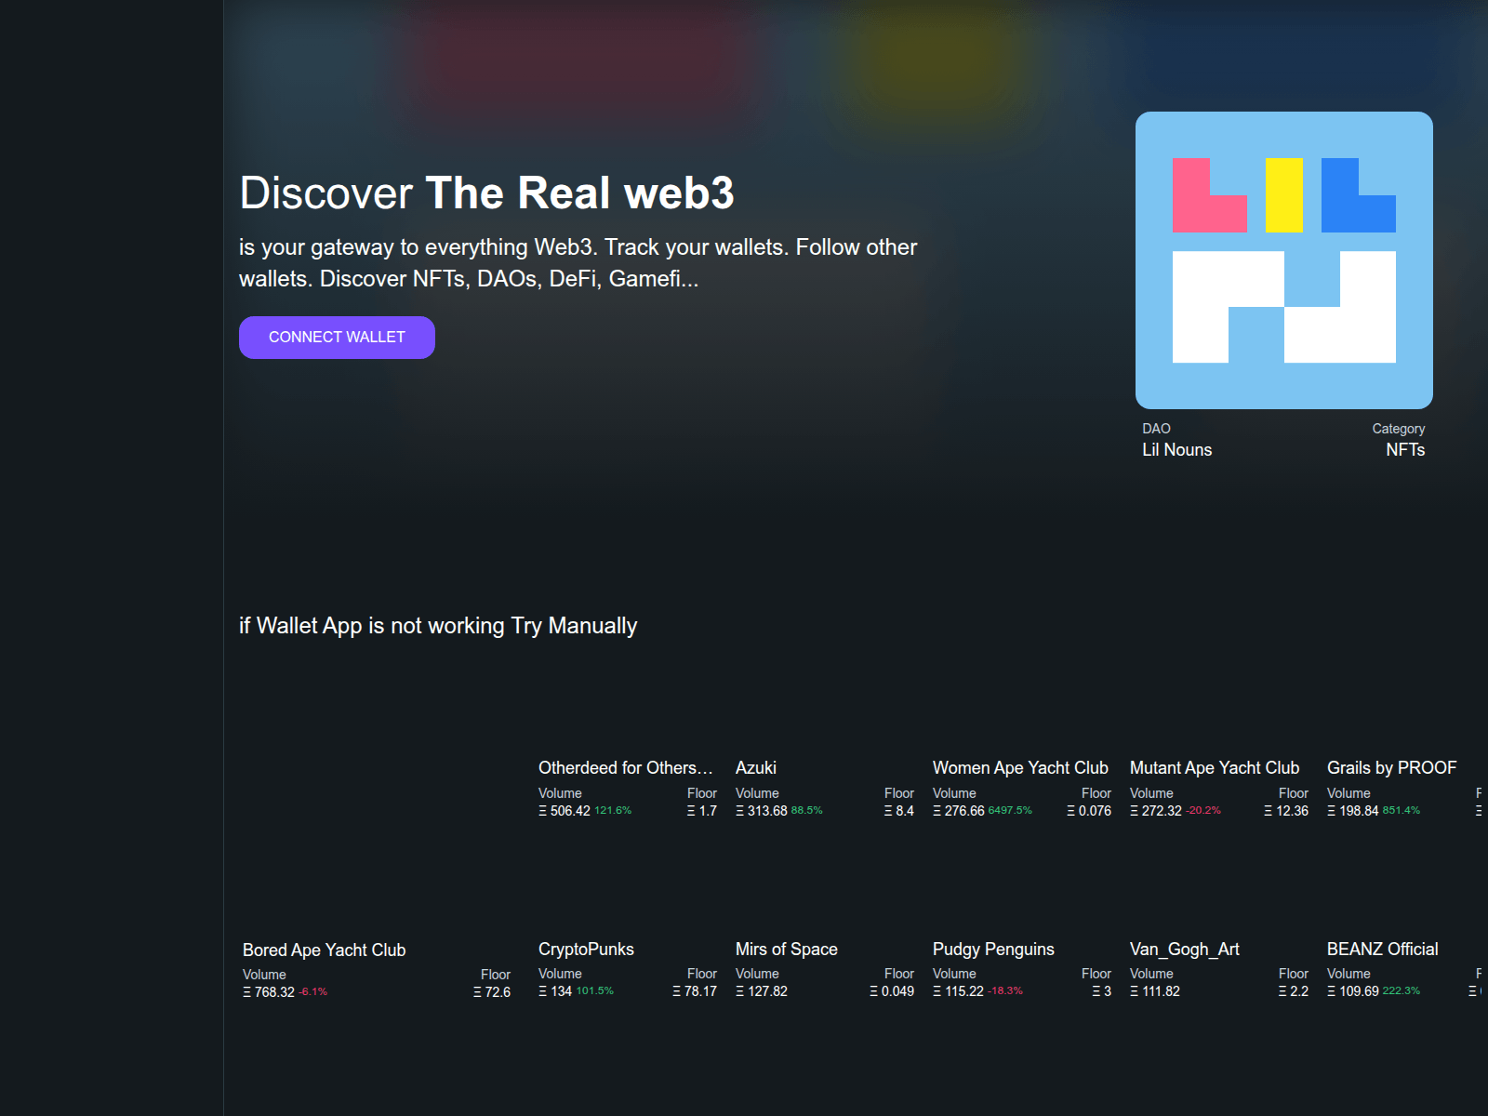The image size is (1488, 1116).
Task: Open the Azuki collection
Action: [755, 768]
